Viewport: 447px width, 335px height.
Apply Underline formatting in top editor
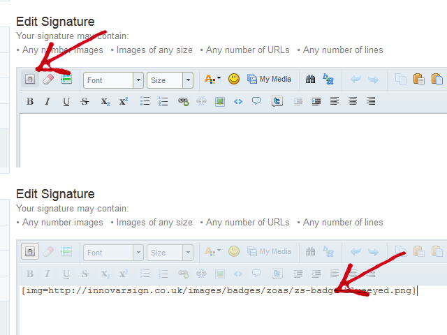(x=66, y=101)
